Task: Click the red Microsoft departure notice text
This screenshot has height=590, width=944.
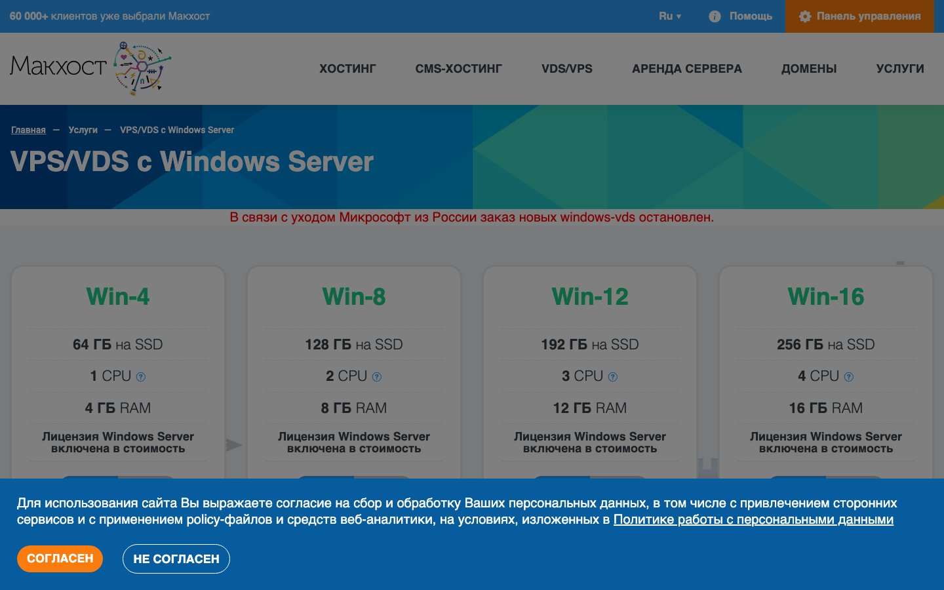Action: [472, 217]
